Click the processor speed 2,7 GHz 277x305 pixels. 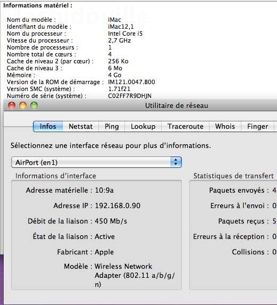120,40
